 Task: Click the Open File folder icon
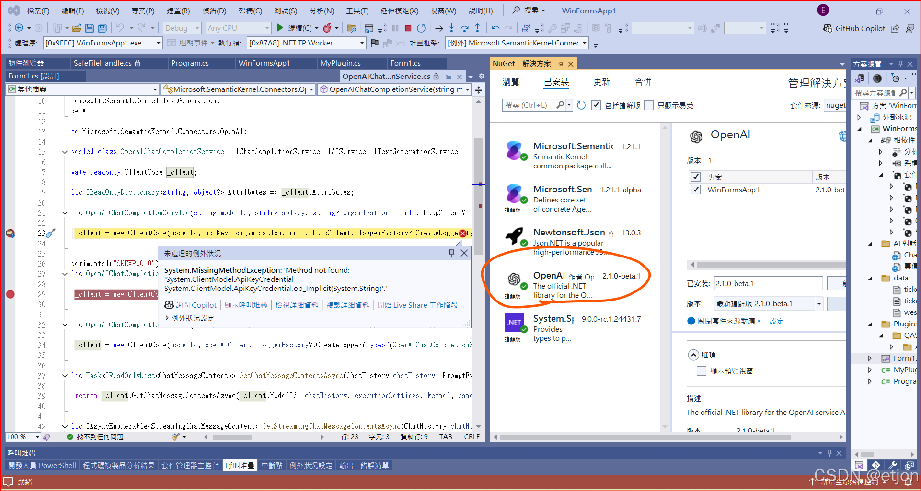coord(76,28)
